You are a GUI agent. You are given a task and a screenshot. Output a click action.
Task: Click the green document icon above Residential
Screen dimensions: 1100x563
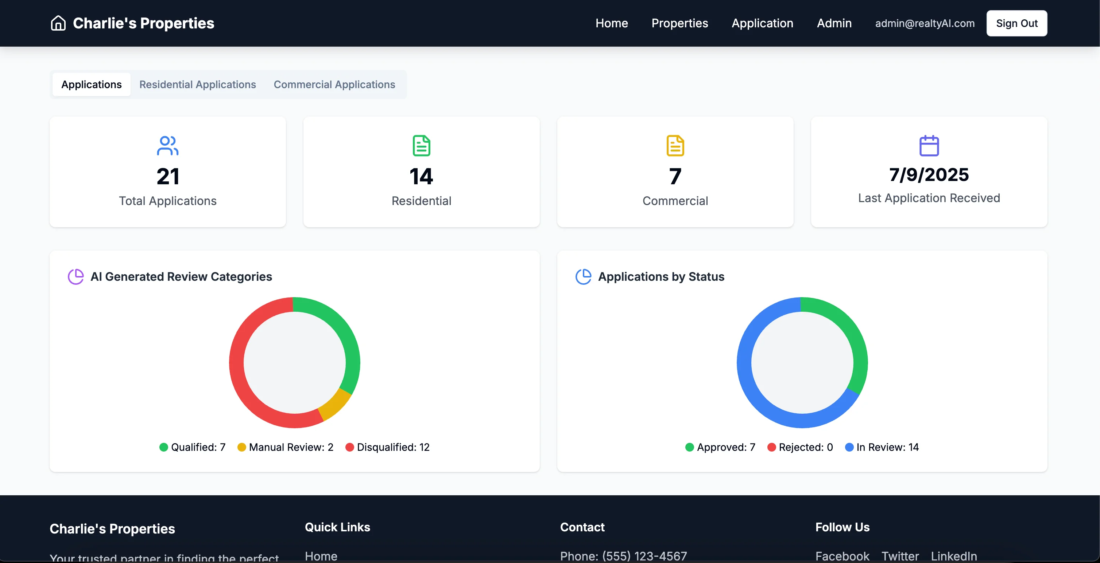422,145
